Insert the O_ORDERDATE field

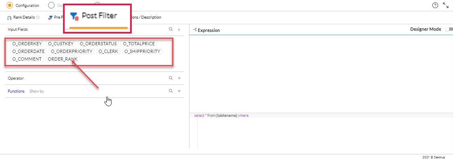point(29,51)
